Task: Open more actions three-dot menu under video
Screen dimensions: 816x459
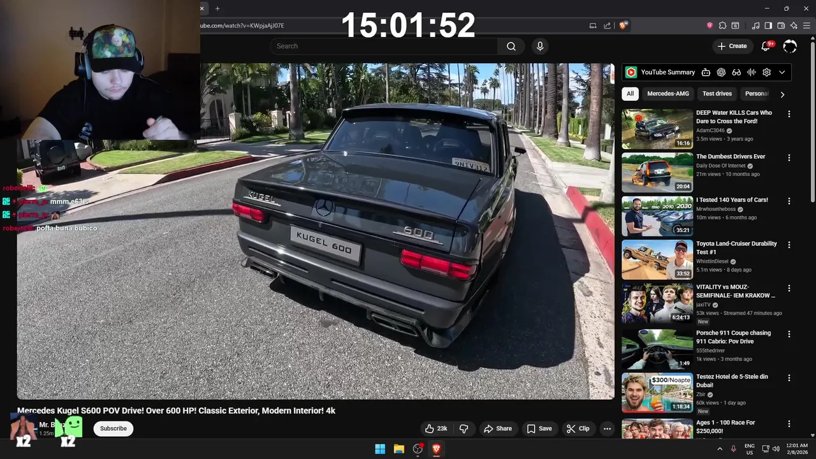Action: 607,428
